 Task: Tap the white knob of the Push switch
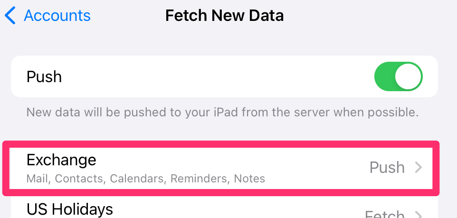[409, 76]
